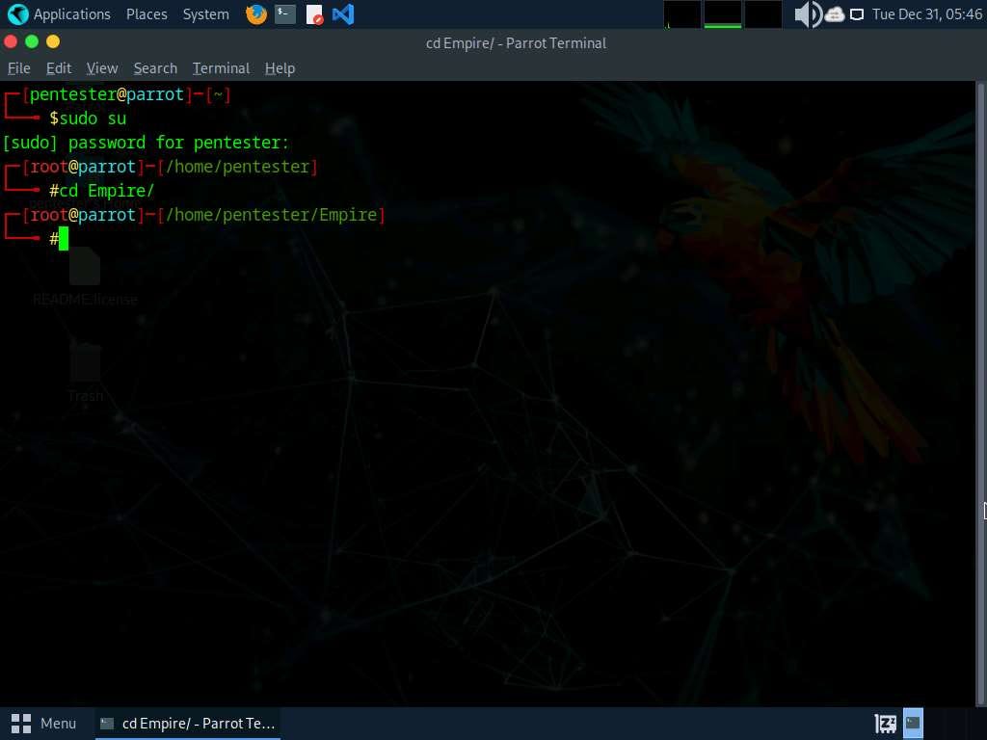Click the terminal vertical scrollbar
The image size is (987, 740).
980,393
